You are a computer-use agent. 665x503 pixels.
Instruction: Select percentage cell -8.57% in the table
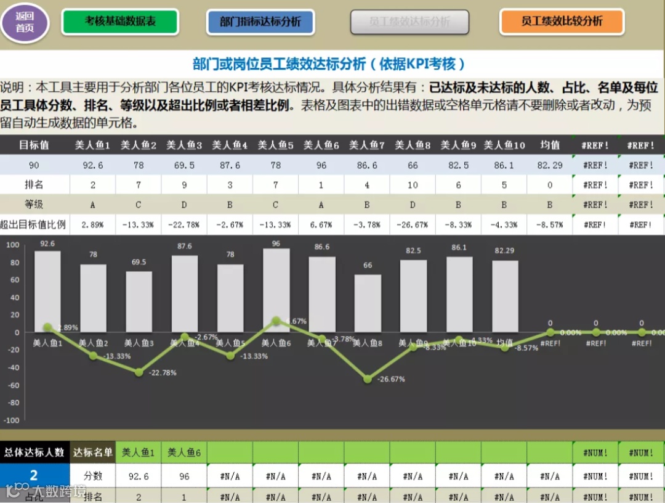(x=550, y=224)
